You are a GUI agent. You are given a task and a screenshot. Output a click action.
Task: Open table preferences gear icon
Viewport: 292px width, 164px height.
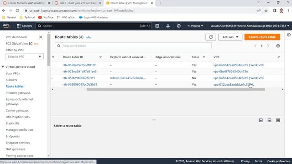[278, 46]
